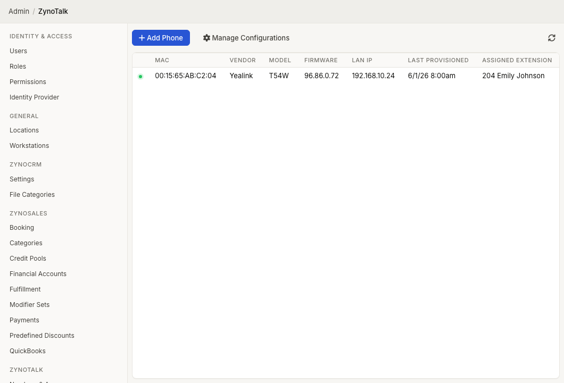Image resolution: width=564 pixels, height=383 pixels.
Task: Click the refresh icon above the phone table
Action: tap(551, 38)
